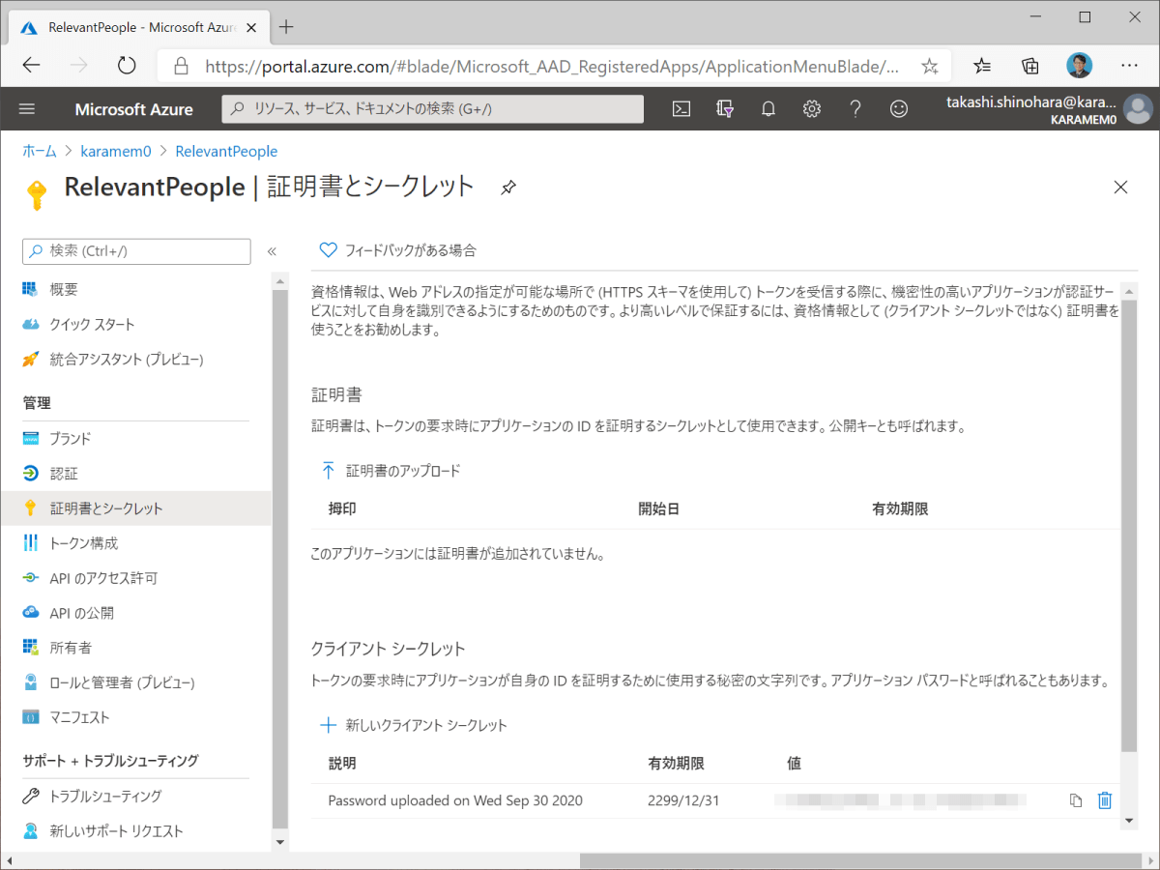Image resolution: width=1160 pixels, height=870 pixels.
Task: Focus the top portal search box
Action: tap(432, 109)
